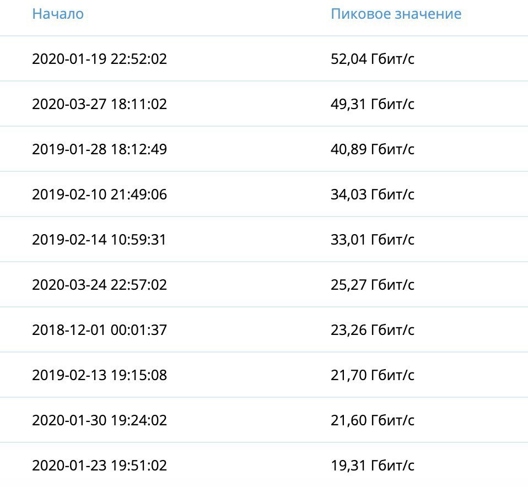Click the 21,70 Гбит/с value
The image size is (528, 487).
tap(373, 375)
